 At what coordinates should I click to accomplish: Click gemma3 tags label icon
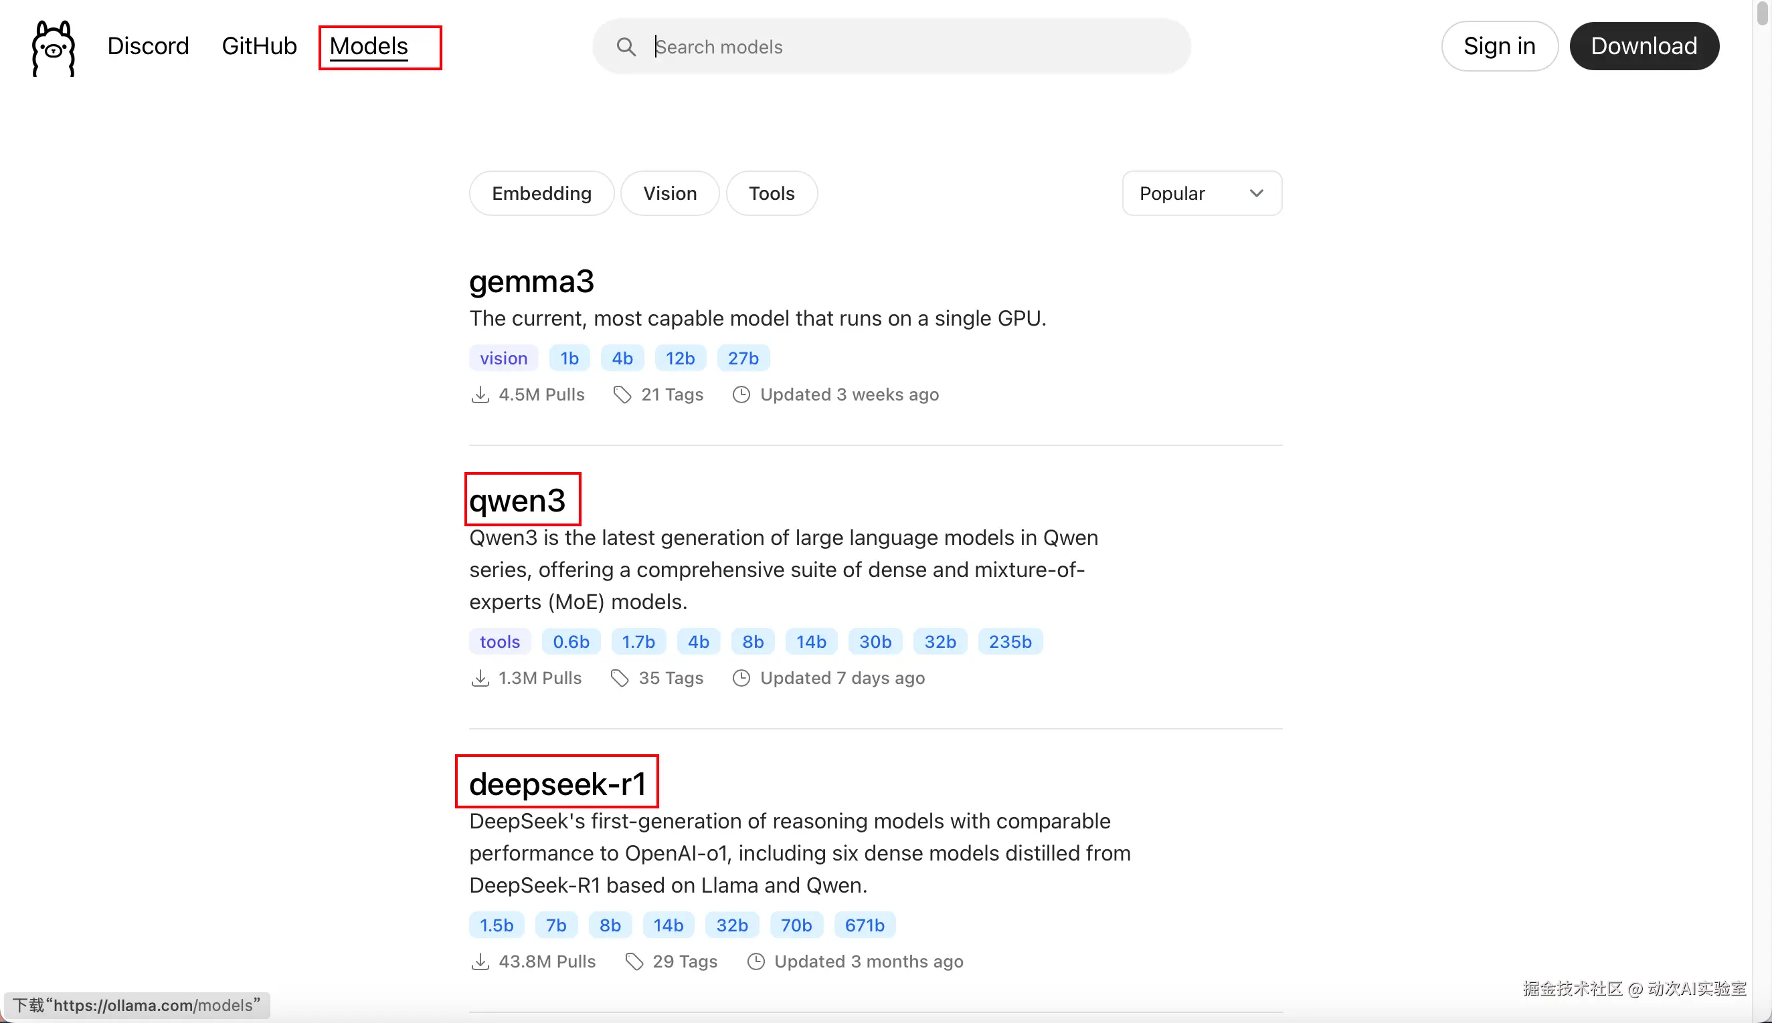point(622,395)
